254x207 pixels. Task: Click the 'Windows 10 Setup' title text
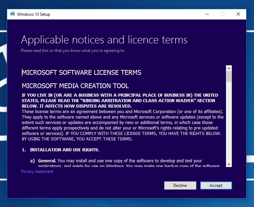click(x=33, y=14)
